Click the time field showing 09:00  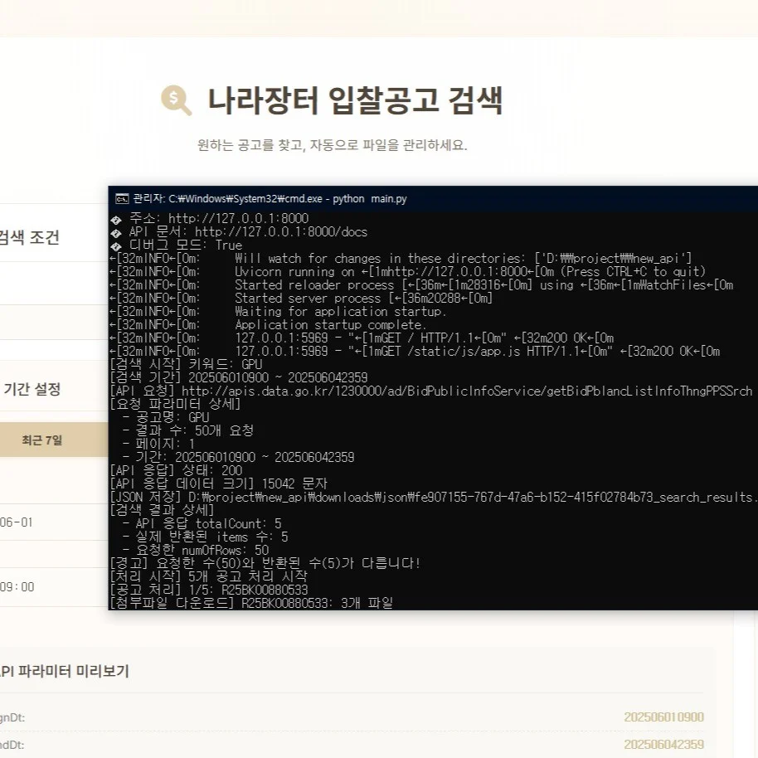click(x=53, y=587)
